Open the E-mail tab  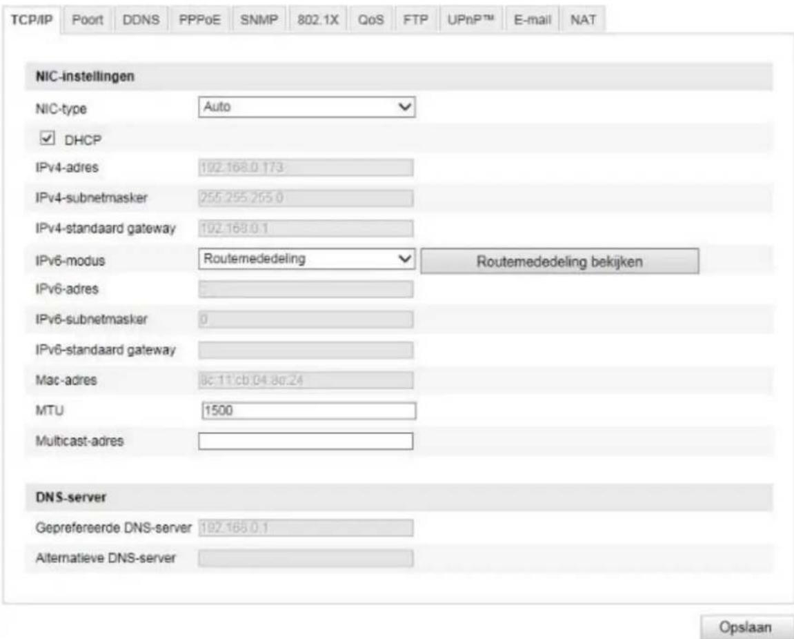[532, 20]
